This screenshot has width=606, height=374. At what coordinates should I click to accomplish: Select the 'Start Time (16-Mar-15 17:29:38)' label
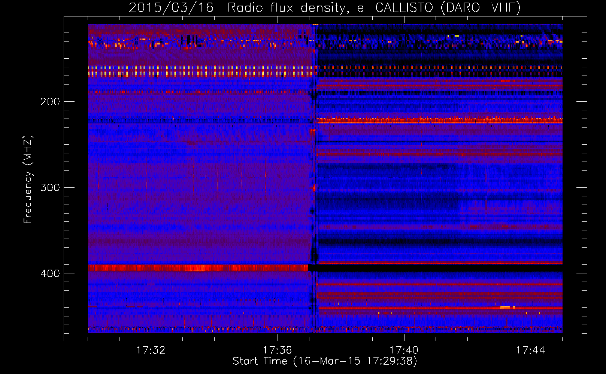click(x=325, y=361)
